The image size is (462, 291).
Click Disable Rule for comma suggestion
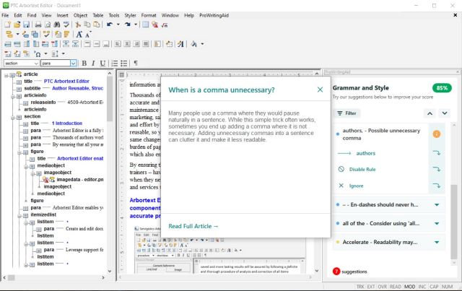pyautogui.click(x=362, y=170)
